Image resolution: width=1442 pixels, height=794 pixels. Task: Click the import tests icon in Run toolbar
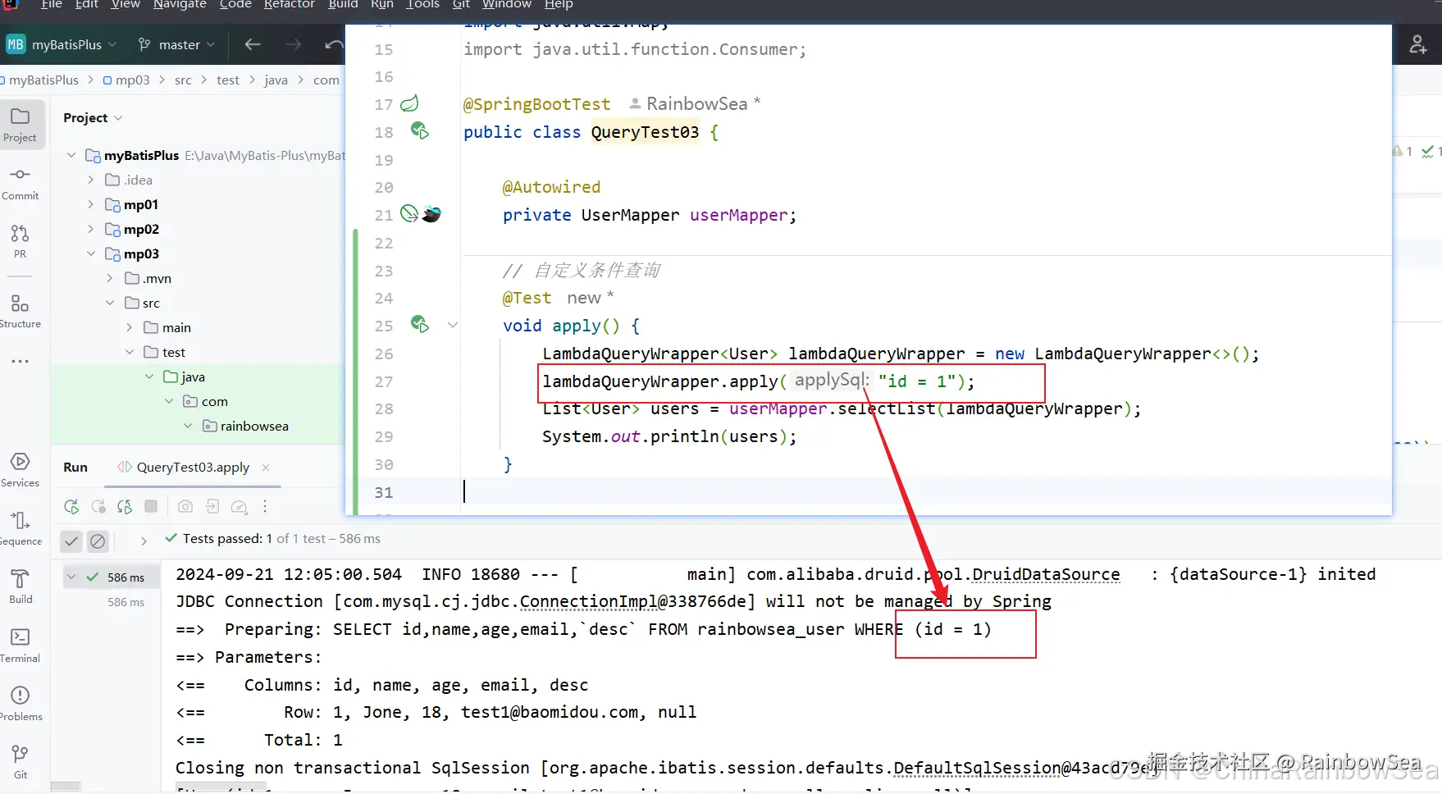click(212, 507)
